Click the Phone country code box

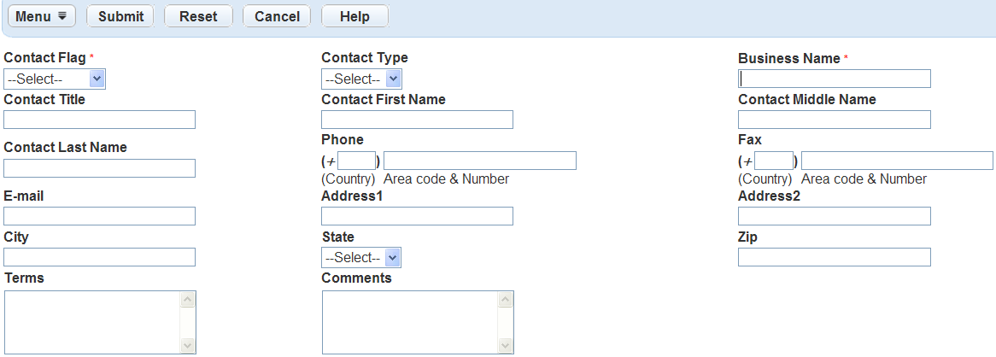click(x=356, y=161)
